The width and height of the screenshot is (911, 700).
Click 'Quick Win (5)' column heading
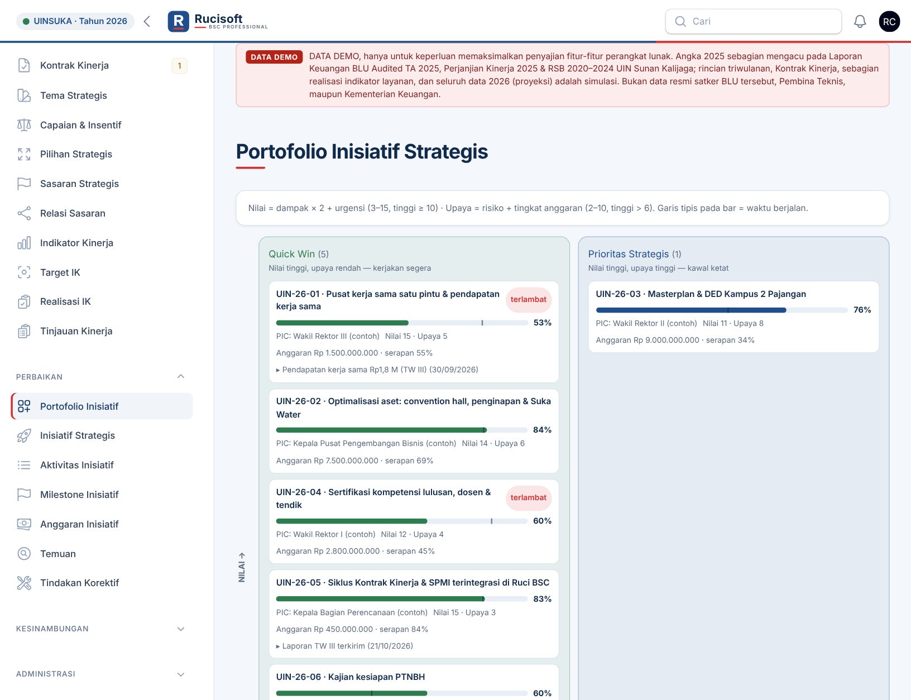[299, 254]
